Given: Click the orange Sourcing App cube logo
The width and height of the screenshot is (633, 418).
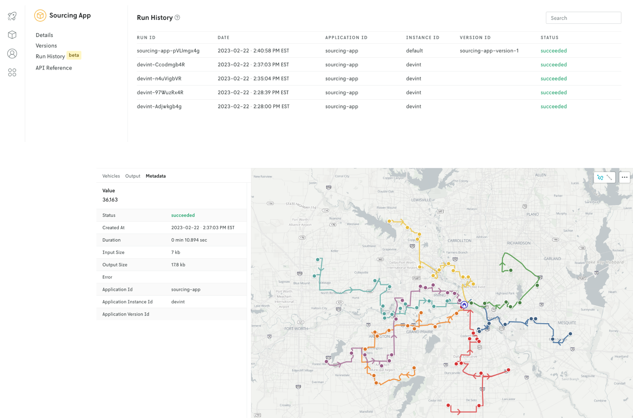Looking at the screenshot, I should click(40, 16).
